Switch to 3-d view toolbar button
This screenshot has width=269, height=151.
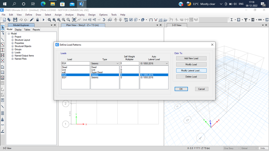85,20
